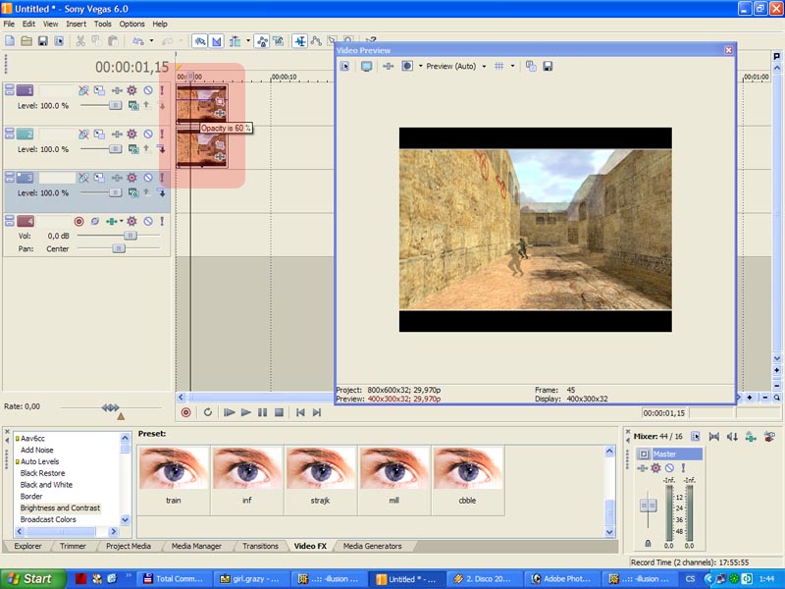Arm audio track 4 for recording
Image resolution: width=785 pixels, height=589 pixels.
(78, 222)
